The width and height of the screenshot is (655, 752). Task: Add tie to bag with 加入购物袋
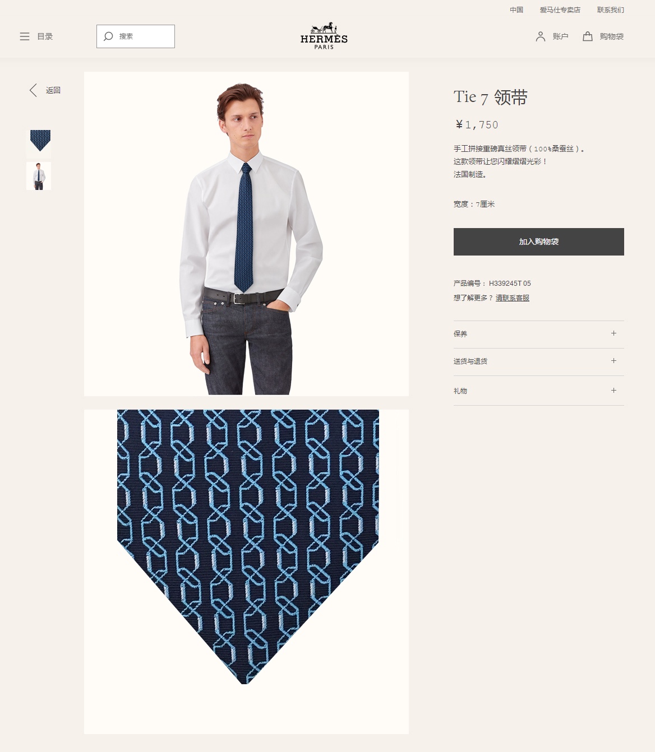[x=539, y=242]
